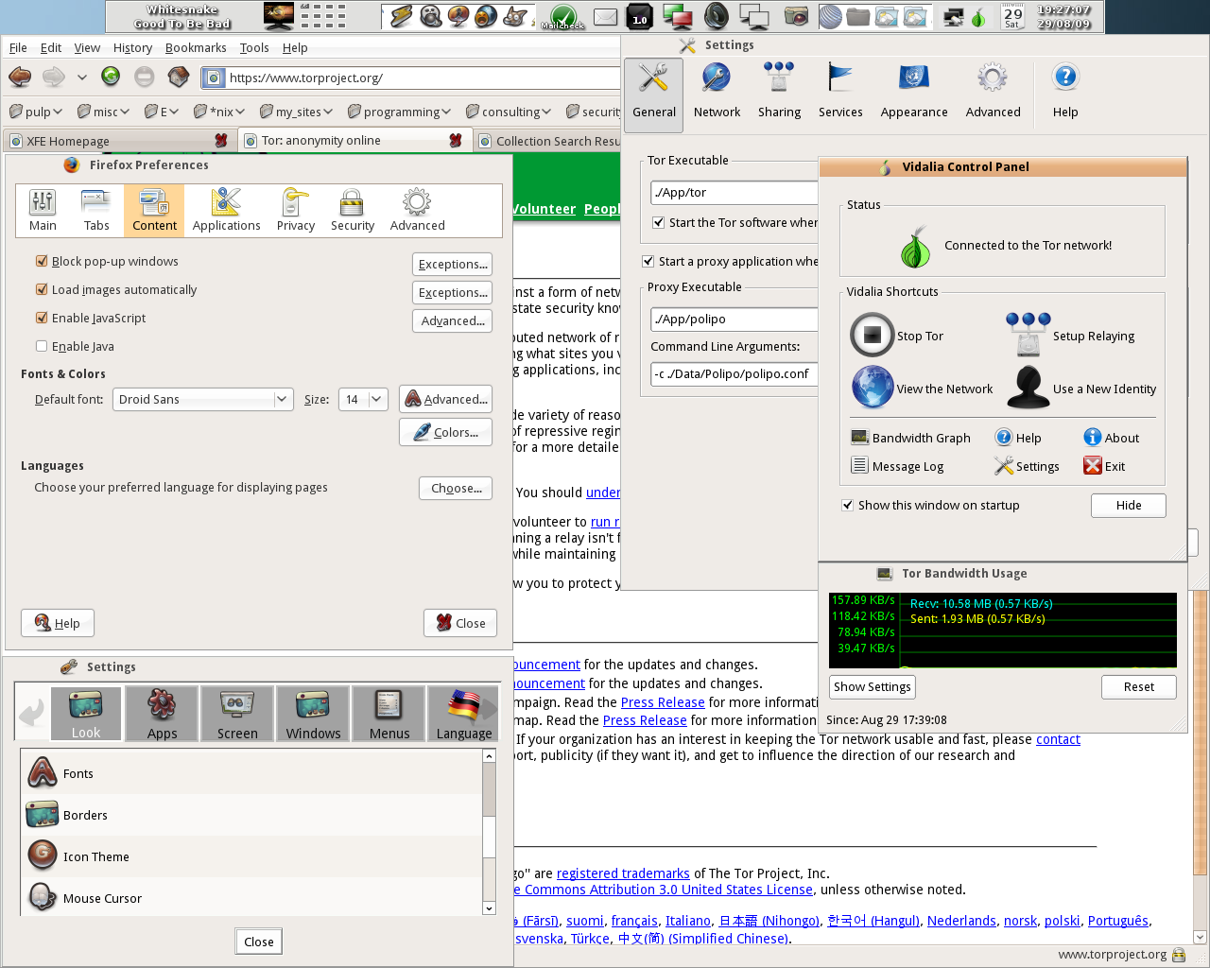Open Bookmarks menu in Firefox

pyautogui.click(x=196, y=47)
